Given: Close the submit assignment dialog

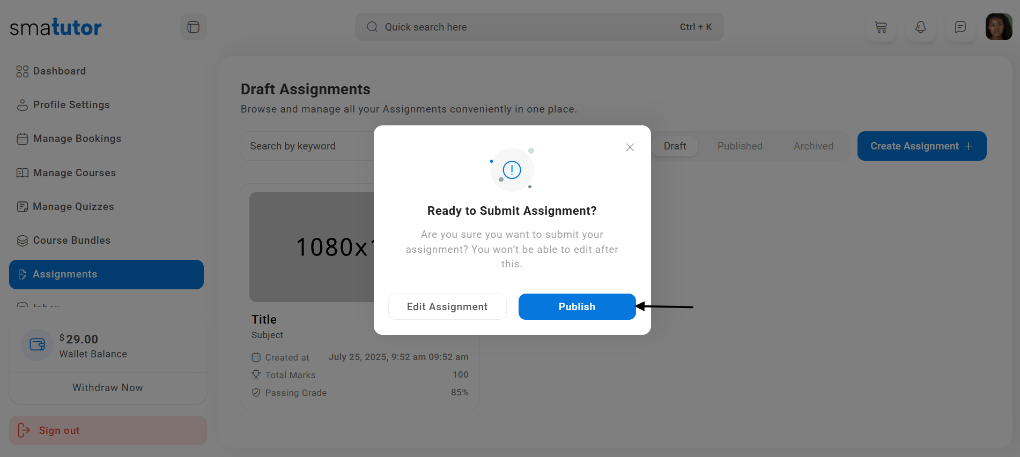Looking at the screenshot, I should click(630, 147).
